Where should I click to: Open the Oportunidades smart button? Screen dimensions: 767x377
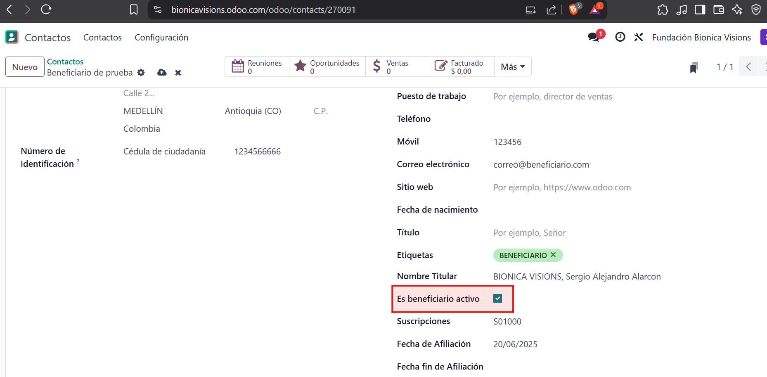pyautogui.click(x=327, y=67)
